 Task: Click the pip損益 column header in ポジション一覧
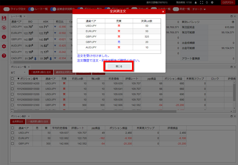152,79
